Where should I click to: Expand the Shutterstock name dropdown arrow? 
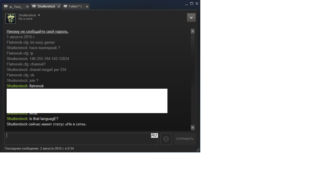click(39, 15)
